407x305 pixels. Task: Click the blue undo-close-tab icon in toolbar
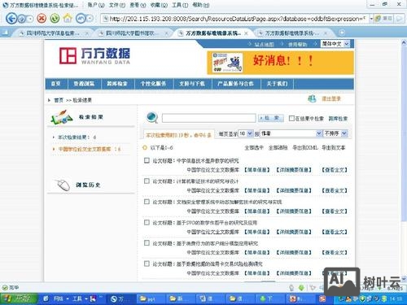81,19
